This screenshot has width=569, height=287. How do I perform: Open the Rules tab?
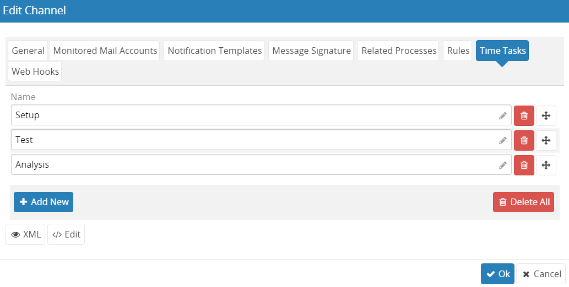pyautogui.click(x=458, y=51)
